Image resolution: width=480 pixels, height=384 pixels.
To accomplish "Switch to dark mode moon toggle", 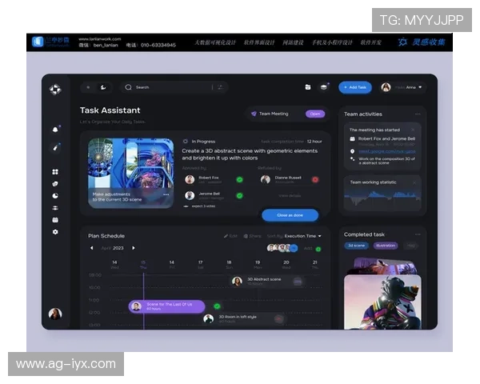I will pos(102,87).
